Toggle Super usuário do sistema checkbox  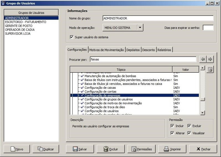point(72,37)
